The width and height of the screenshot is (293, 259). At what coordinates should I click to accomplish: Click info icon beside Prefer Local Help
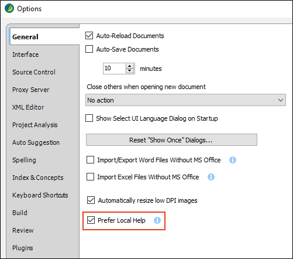coord(157,220)
